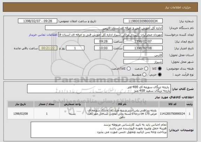Click the validity time field showing 10:00

pyautogui.click(x=103, y=48)
